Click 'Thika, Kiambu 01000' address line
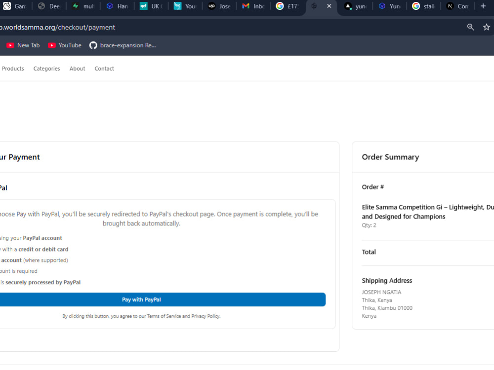494x370 pixels. coord(387,308)
